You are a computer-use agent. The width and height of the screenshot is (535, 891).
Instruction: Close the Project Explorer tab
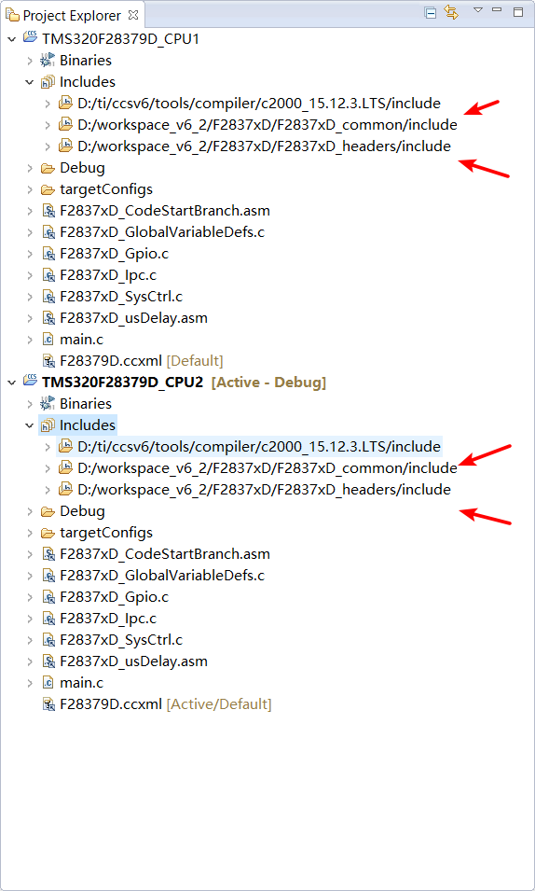(x=133, y=15)
